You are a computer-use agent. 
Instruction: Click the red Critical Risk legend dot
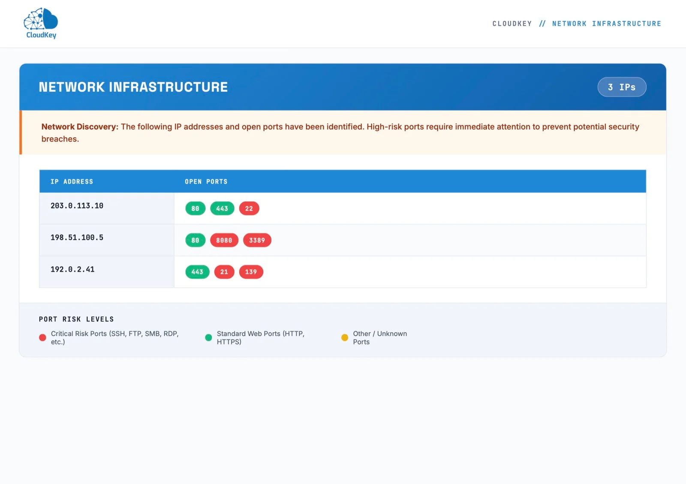[42, 338]
